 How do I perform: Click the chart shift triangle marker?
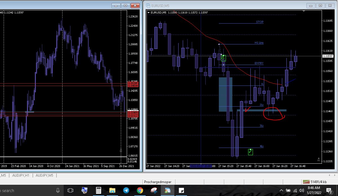click(304, 11)
